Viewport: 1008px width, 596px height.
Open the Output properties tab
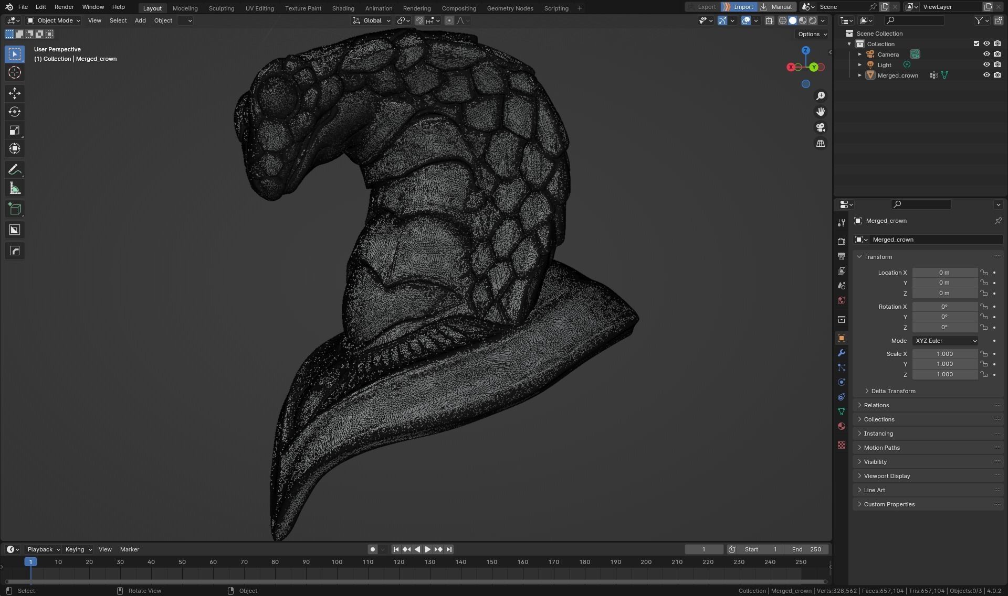pyautogui.click(x=842, y=256)
